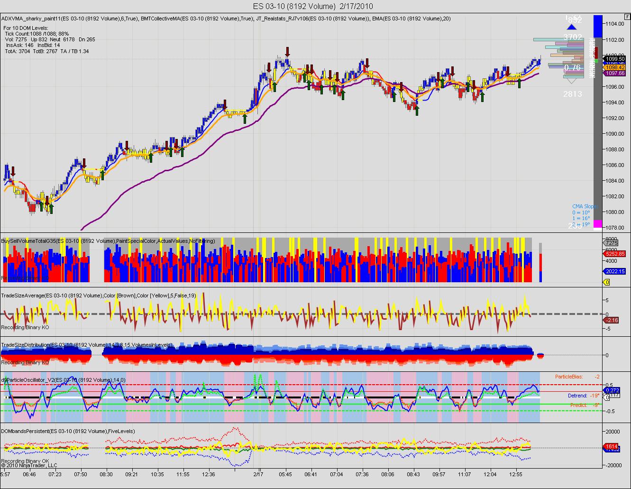Click the 'For 10 DOM Levels:' text
The width and height of the screenshot is (631, 489).
(26, 28)
